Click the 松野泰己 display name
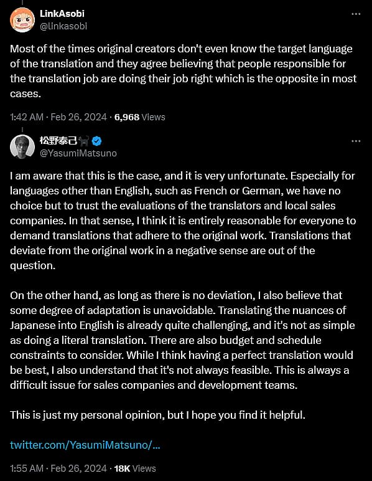The width and height of the screenshot is (372, 481). 58,141
